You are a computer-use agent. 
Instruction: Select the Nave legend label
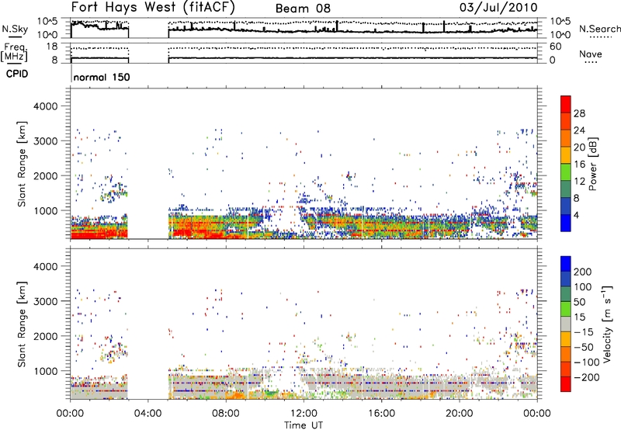(x=591, y=54)
